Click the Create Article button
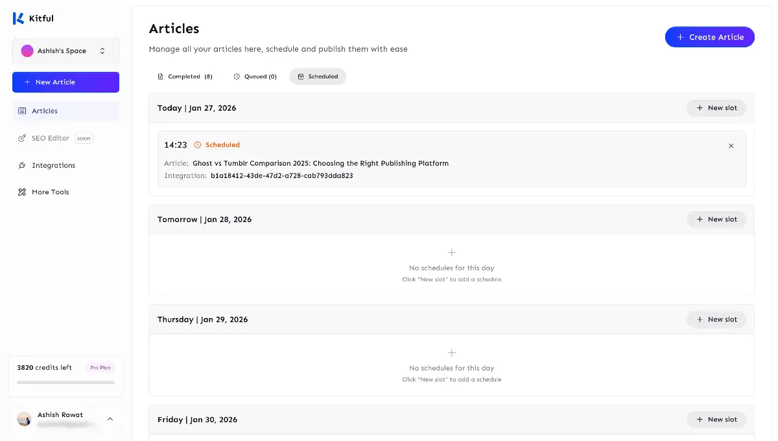 tap(709, 37)
